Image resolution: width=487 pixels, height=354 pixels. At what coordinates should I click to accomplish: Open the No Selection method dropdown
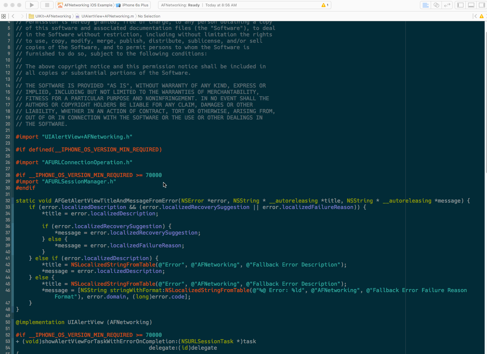click(x=149, y=16)
